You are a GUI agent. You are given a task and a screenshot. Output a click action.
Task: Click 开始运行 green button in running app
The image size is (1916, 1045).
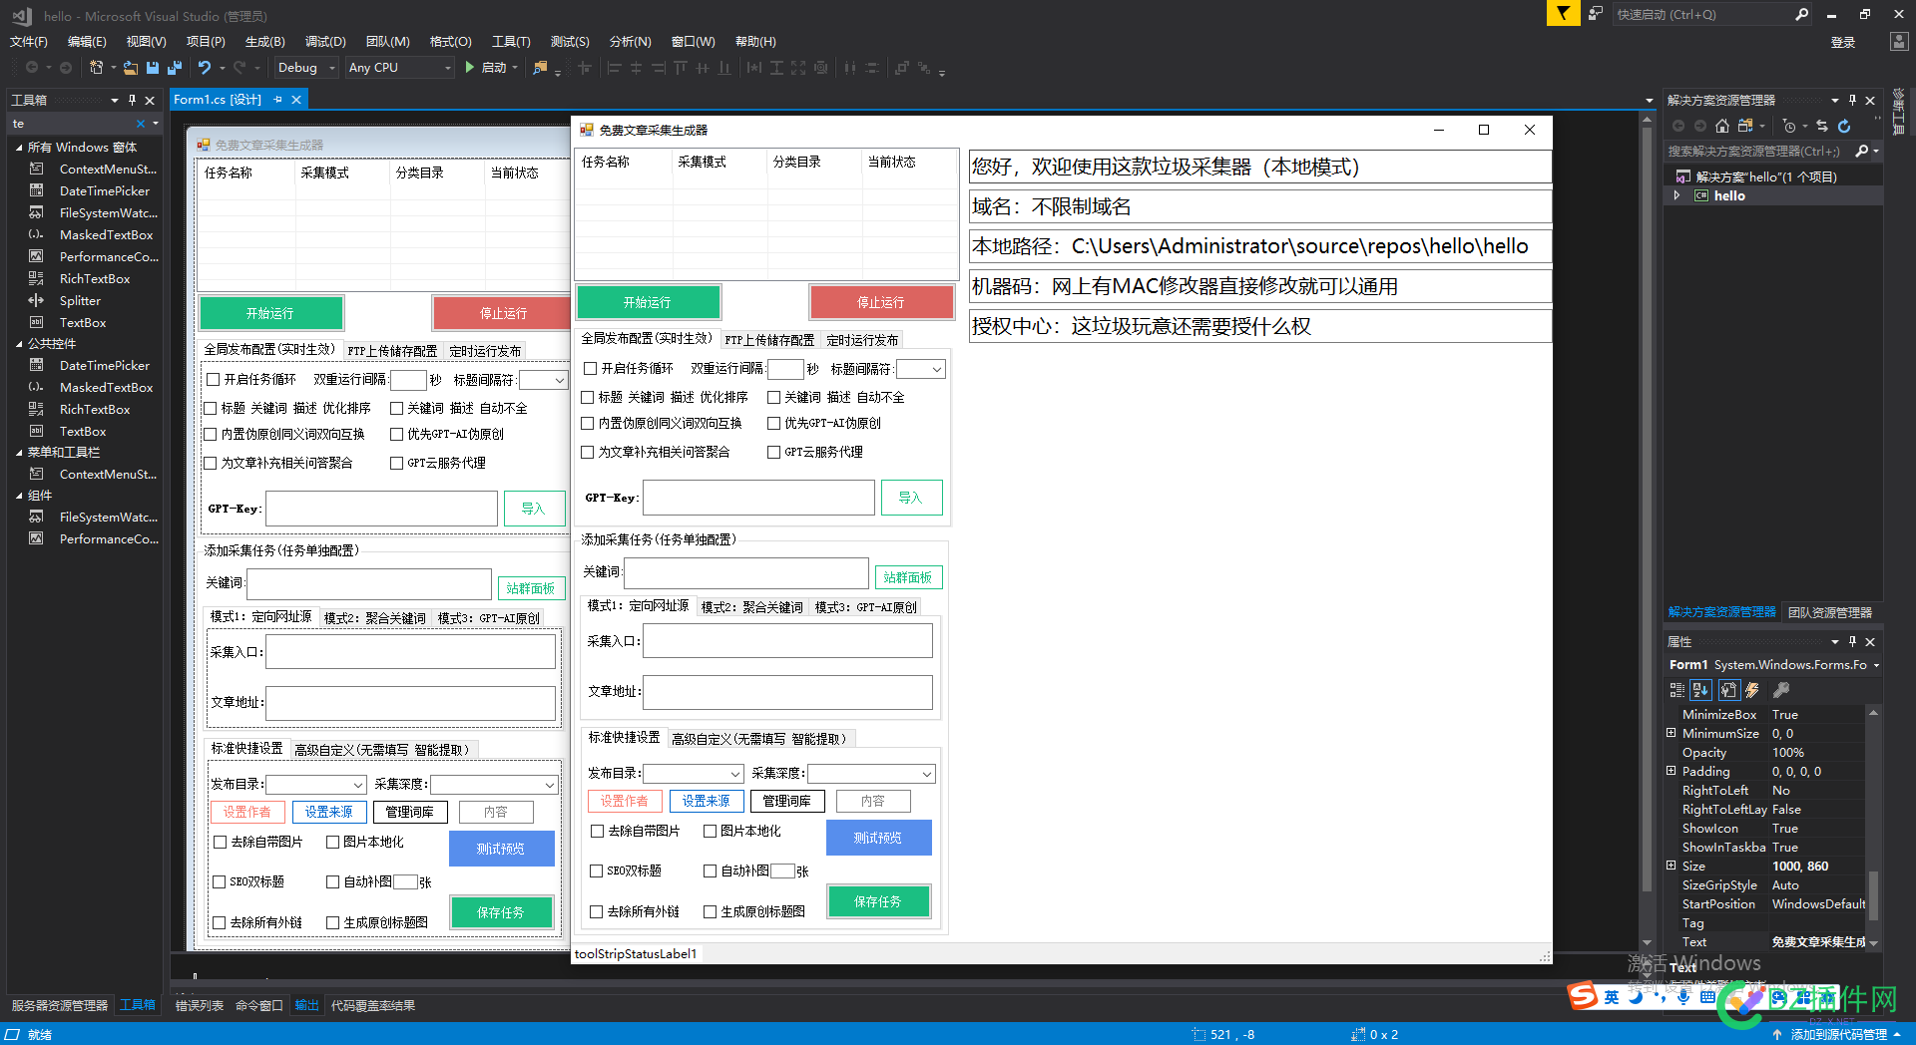(648, 302)
